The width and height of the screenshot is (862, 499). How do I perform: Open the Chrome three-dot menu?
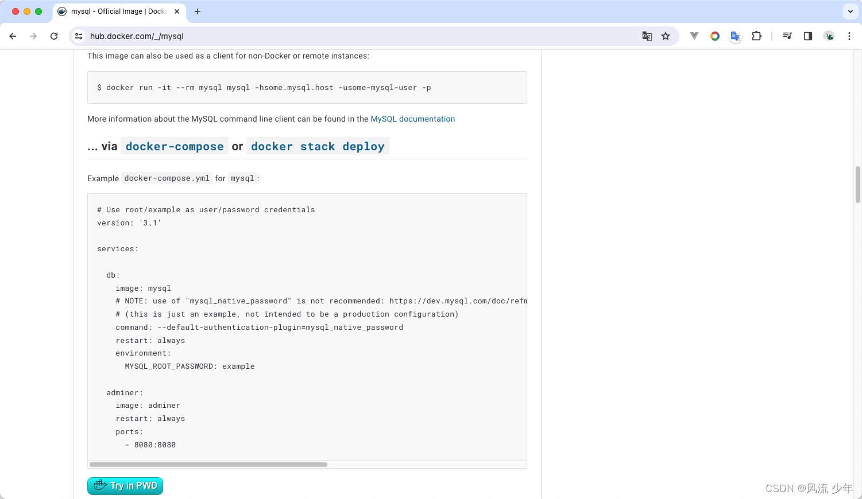[849, 36]
